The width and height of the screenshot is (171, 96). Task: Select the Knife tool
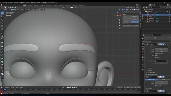pos(2,55)
